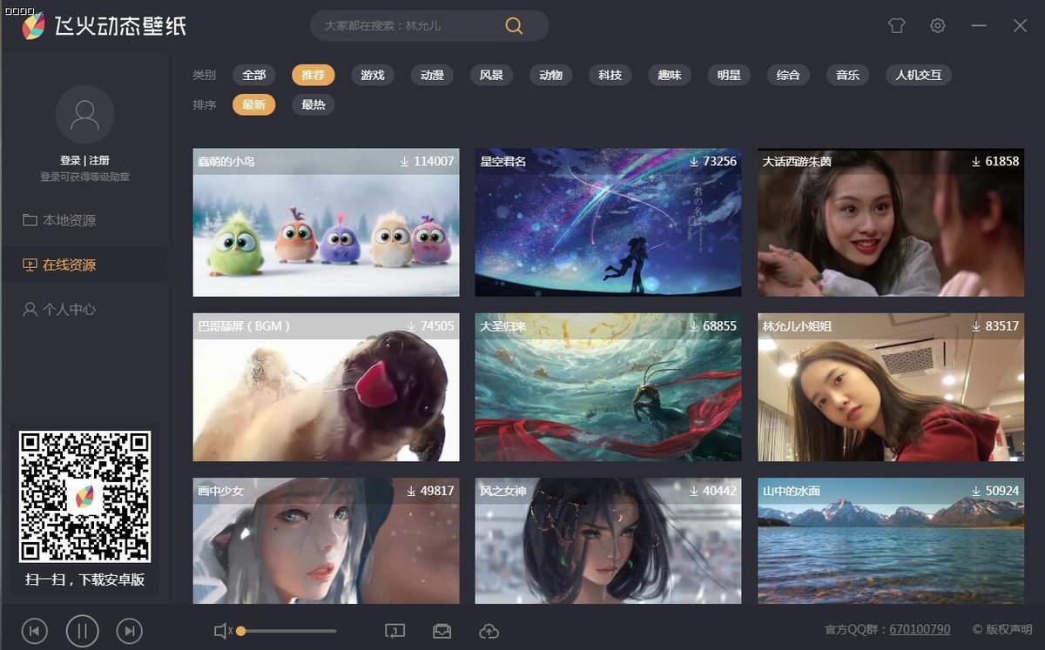The width and height of the screenshot is (1045, 650).
Task: Open the 风之女神 wallpaper thumbnail
Action: (608, 541)
